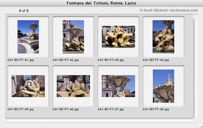
Task: Select thumbnail of image 6A1-BC-FT-A3
Action: 118,37
